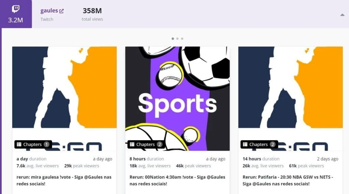
Task: Collapse the gaules channel panel with the arrow
Action: [x=342, y=15]
